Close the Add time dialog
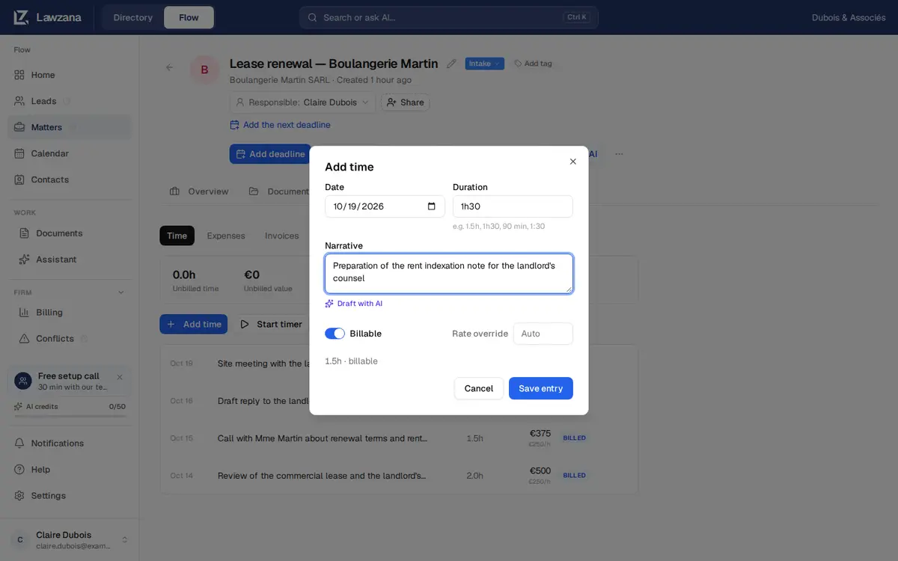Image resolution: width=898 pixels, height=561 pixels. click(573, 162)
